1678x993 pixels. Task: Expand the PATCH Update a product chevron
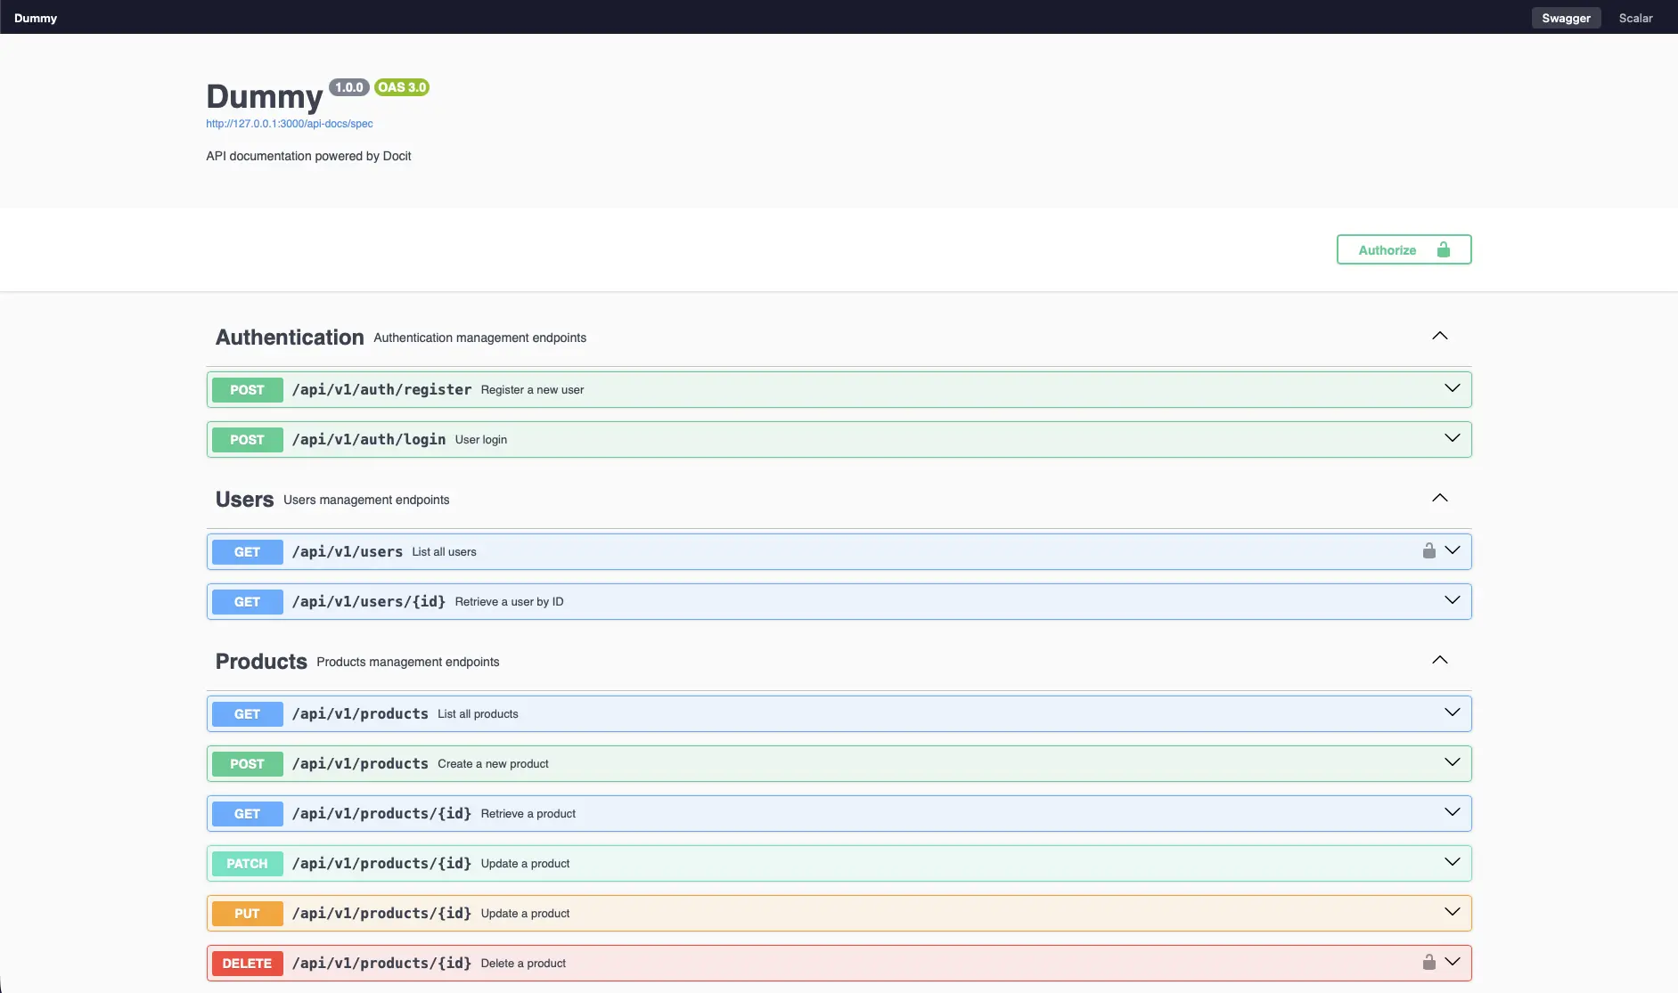pos(1453,862)
